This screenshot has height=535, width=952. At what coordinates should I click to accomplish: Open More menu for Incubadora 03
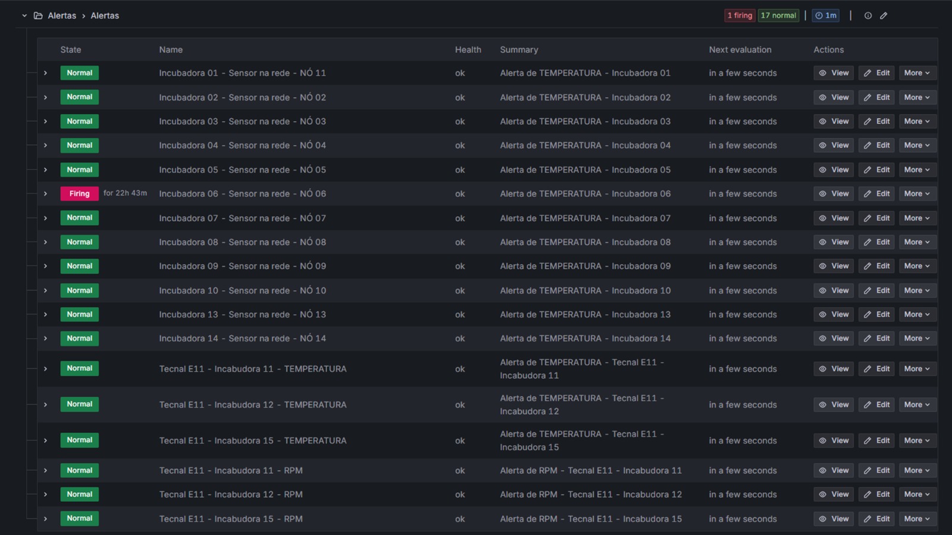click(916, 121)
